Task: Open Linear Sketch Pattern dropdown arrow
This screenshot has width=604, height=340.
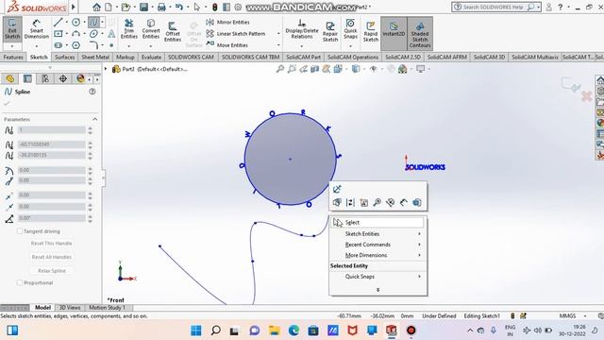Action: coord(278,34)
